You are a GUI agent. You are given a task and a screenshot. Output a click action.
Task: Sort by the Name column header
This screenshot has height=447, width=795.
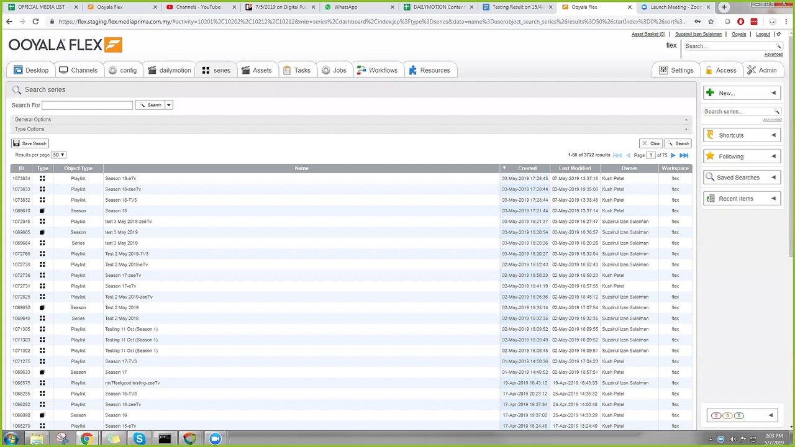(301, 168)
